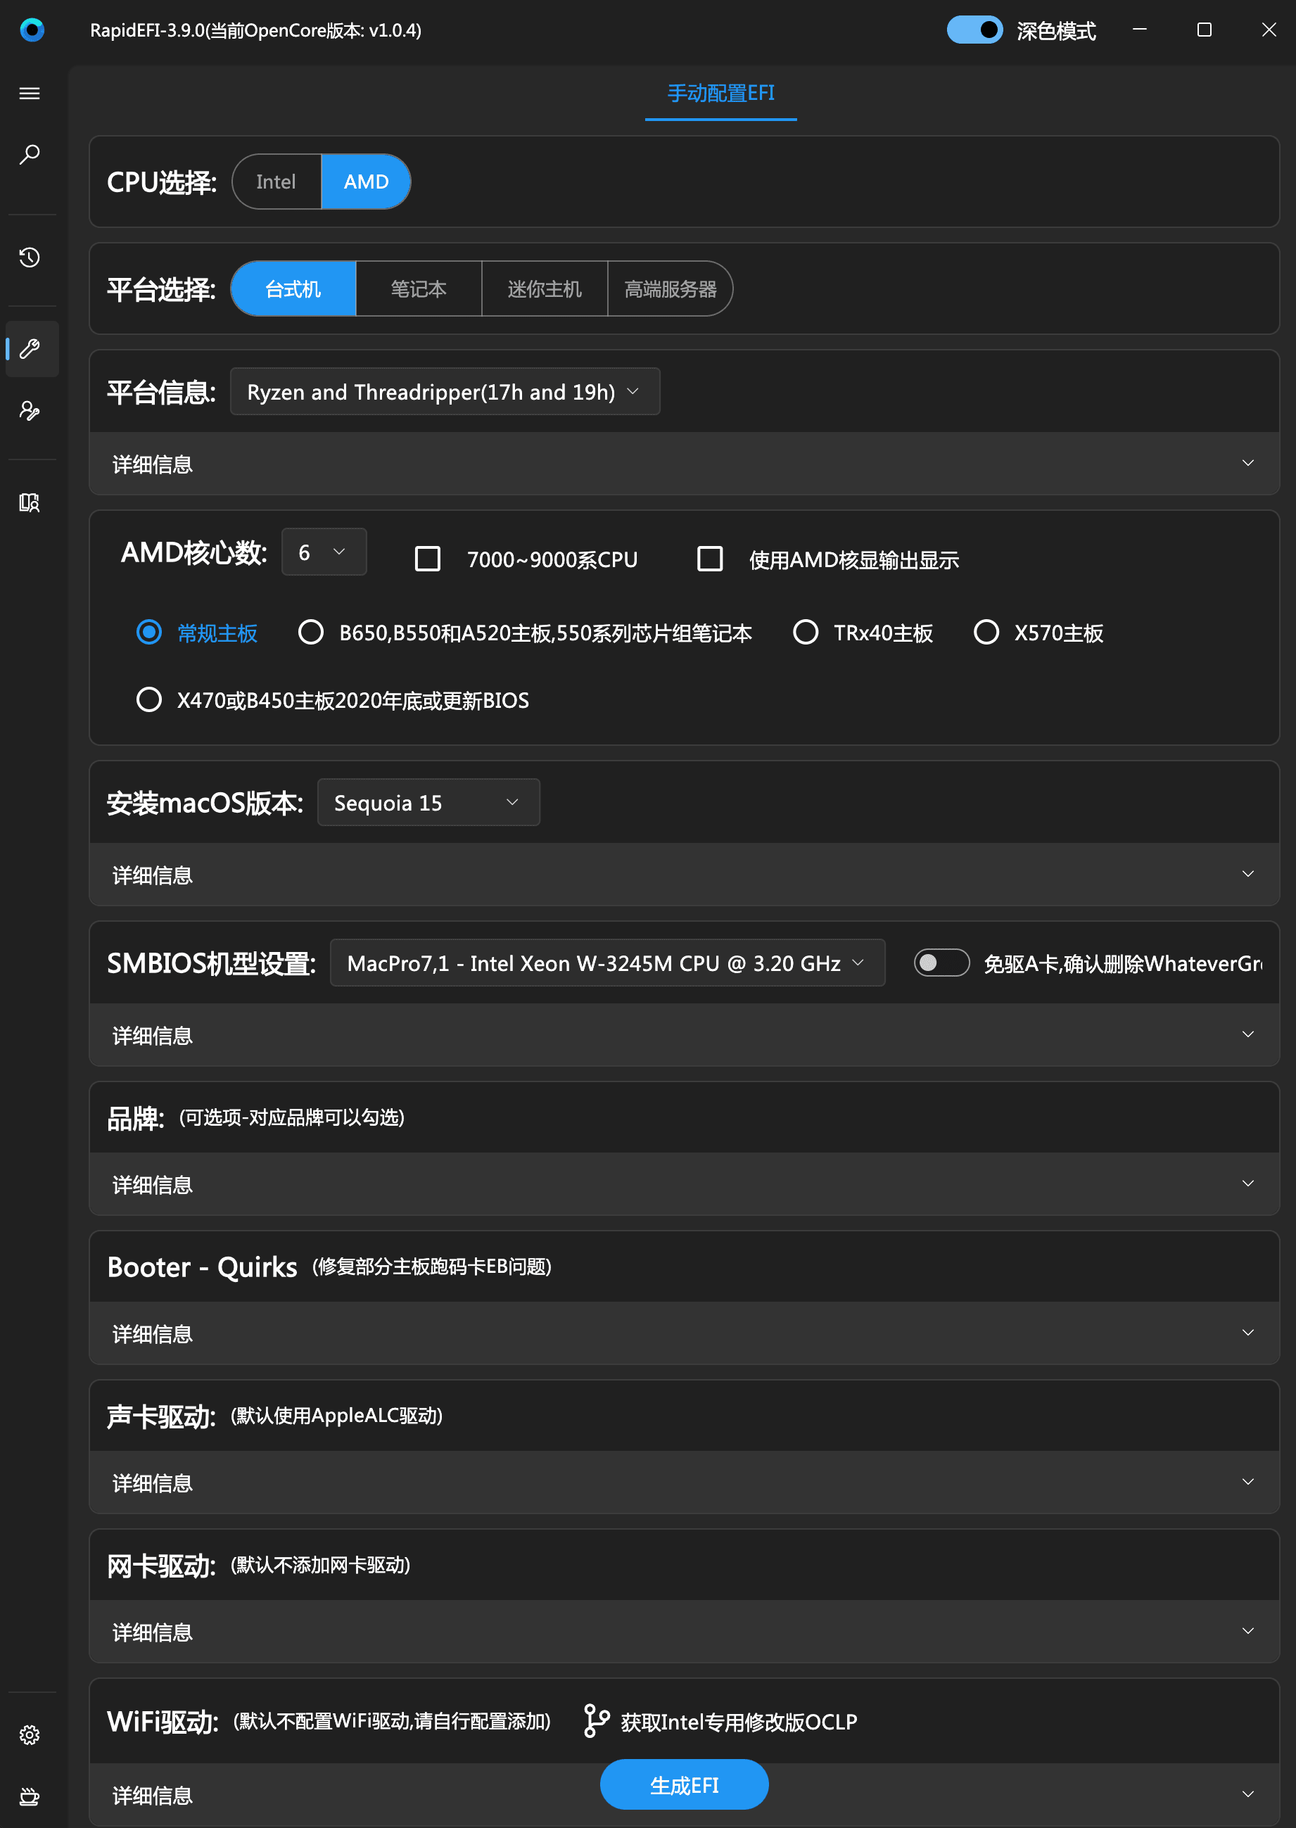Screen dimensions: 1296x1828
Task: Open settings gear in sidebar
Action: [30, 1734]
